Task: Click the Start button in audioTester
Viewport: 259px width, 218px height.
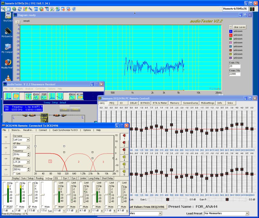Action: click(x=65, y=109)
